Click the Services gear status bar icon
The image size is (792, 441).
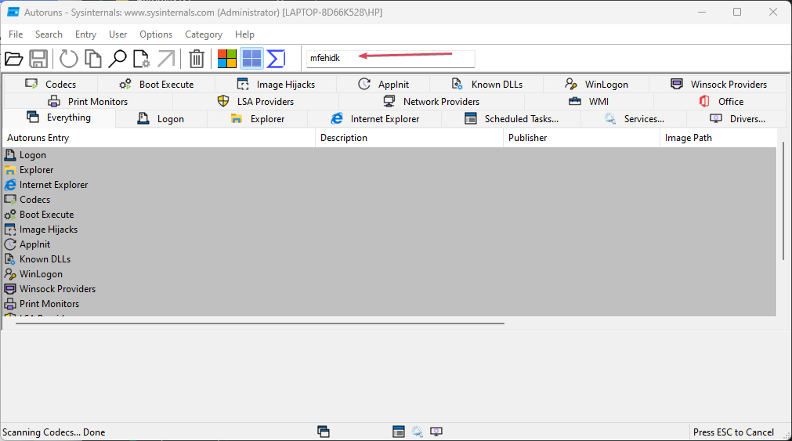[x=418, y=432]
